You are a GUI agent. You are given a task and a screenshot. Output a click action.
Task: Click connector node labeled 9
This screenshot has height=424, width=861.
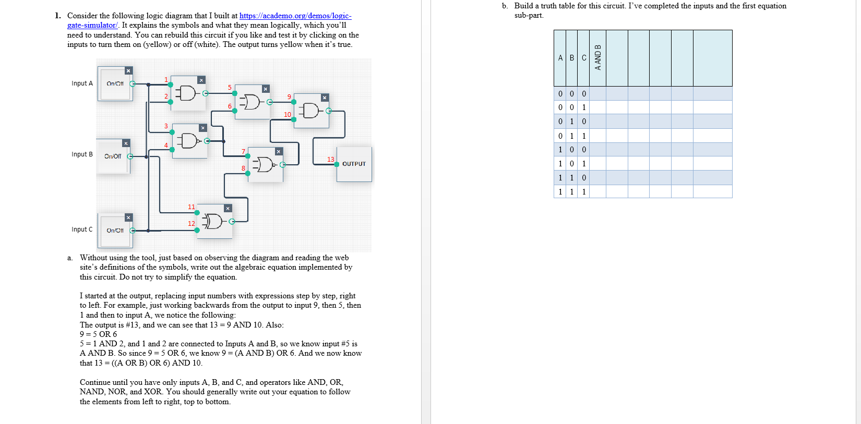(x=294, y=102)
